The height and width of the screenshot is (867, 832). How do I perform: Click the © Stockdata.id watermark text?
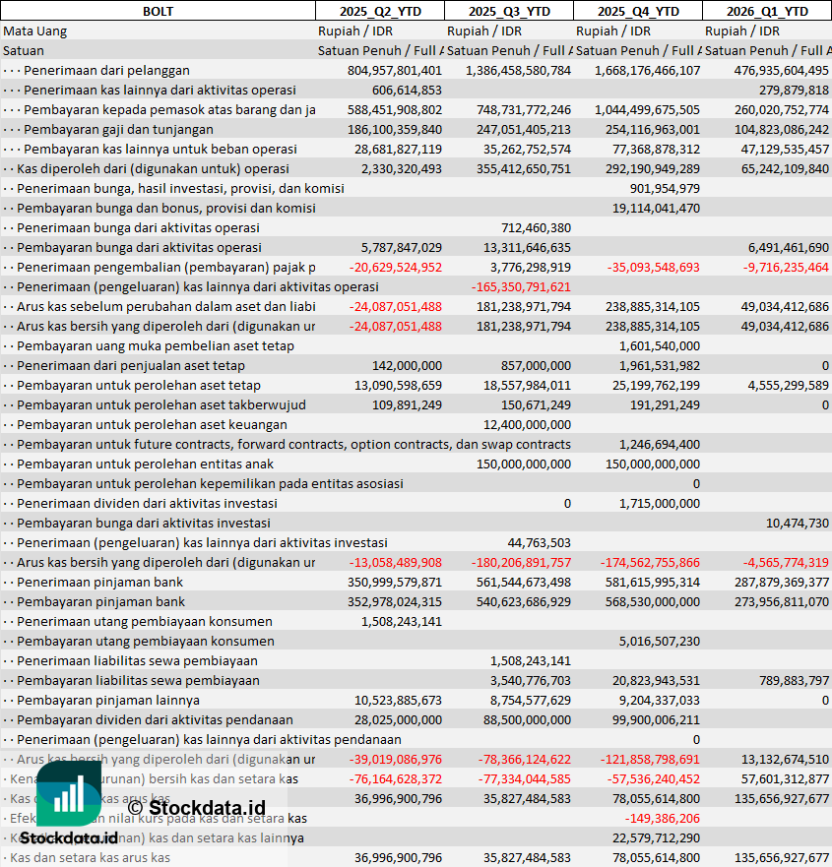pos(196,808)
